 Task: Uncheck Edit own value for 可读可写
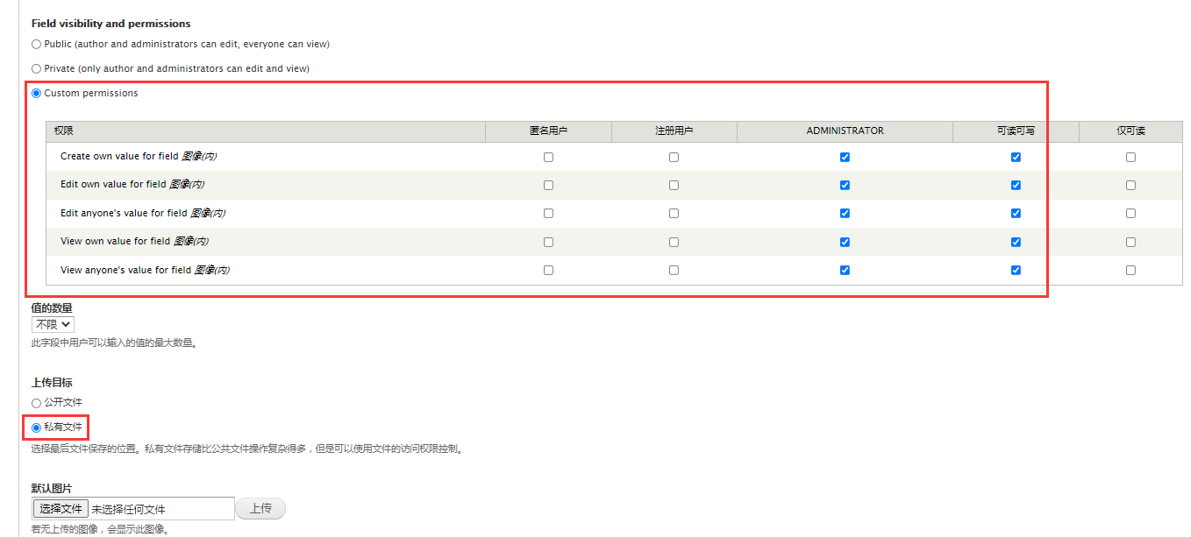pyautogui.click(x=1016, y=185)
